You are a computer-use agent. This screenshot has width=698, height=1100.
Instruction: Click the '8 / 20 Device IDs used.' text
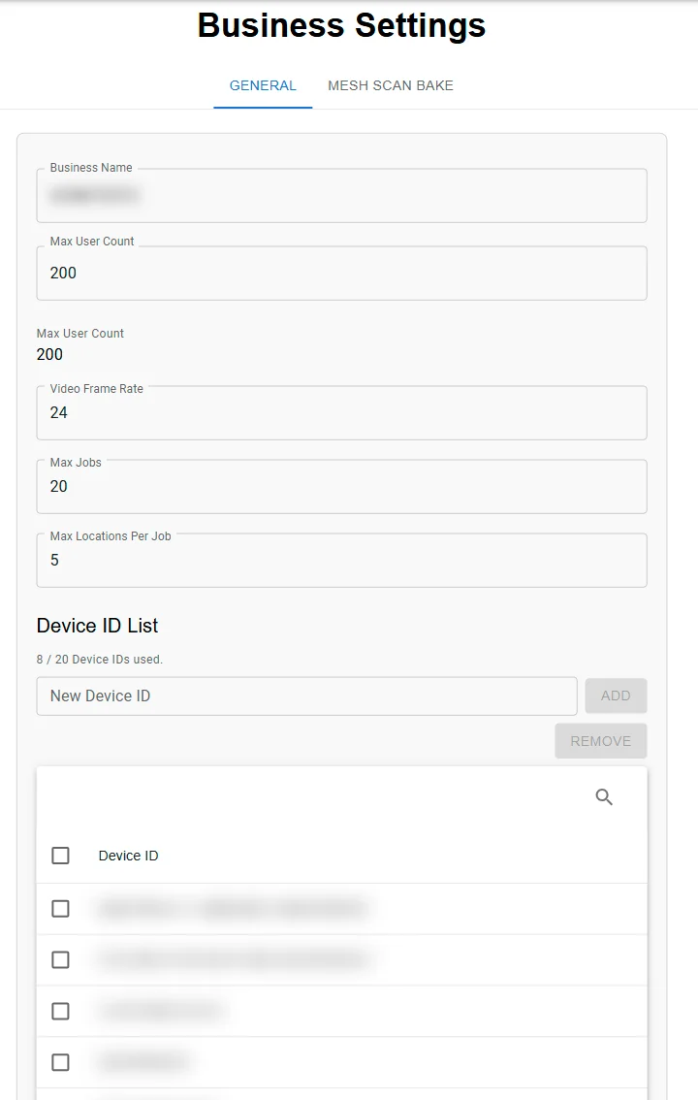(x=100, y=660)
